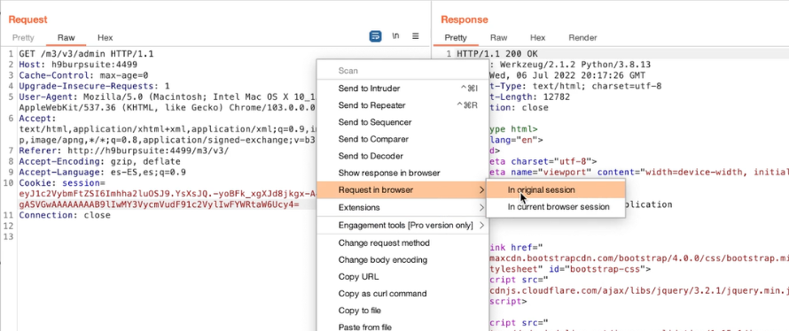789x331 pixels.
Task: Select Send to Comparer
Action: 402,139
